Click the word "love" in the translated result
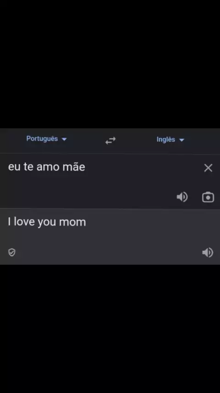Viewport: 220px width, 393px height. pyautogui.click(x=24, y=222)
